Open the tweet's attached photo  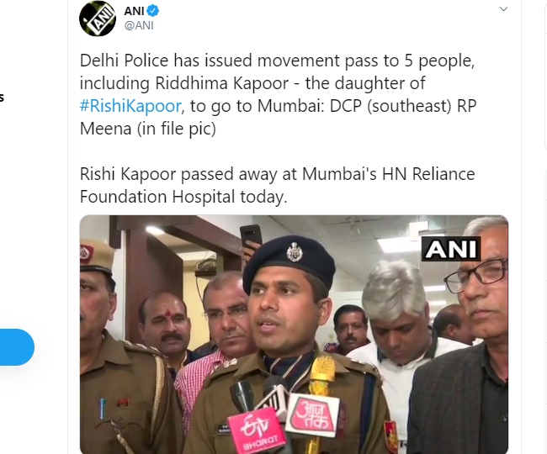[294, 334]
